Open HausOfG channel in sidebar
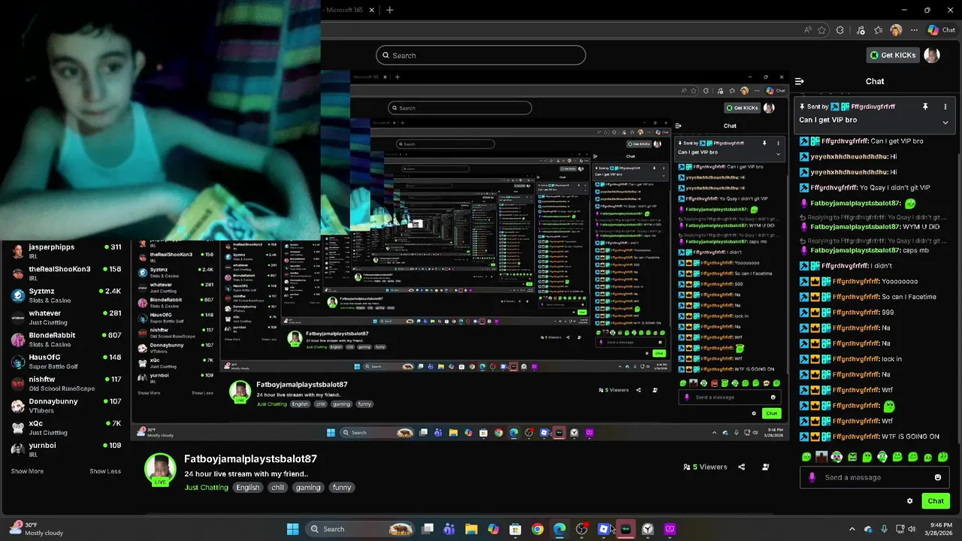This screenshot has width=962, height=541. (65, 361)
